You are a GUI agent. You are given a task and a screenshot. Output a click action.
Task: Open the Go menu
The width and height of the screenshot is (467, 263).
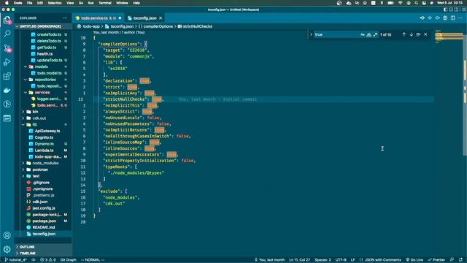[x=81, y=3]
